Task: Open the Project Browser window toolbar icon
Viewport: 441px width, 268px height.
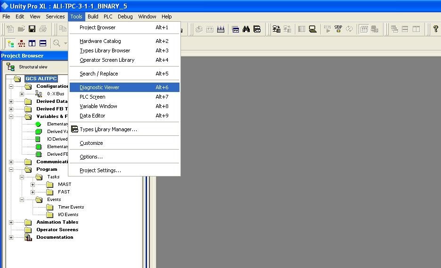Action: tap(236, 29)
